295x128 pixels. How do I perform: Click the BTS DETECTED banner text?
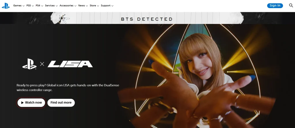click(x=147, y=19)
